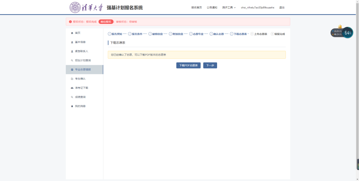Click step 8 上传志愿表
359x181 pixels.
(x=259, y=34)
